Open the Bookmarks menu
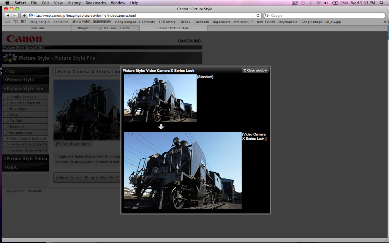The height and width of the screenshot is (243, 389). click(x=96, y=3)
